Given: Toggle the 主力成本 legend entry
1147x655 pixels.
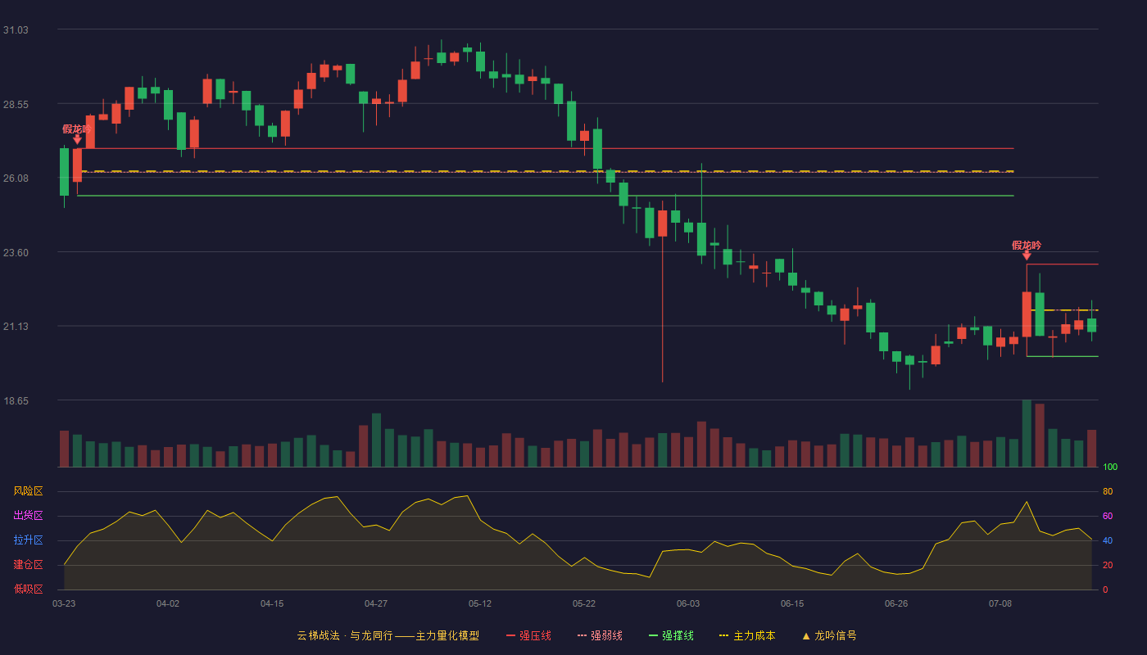Looking at the screenshot, I should 747,635.
